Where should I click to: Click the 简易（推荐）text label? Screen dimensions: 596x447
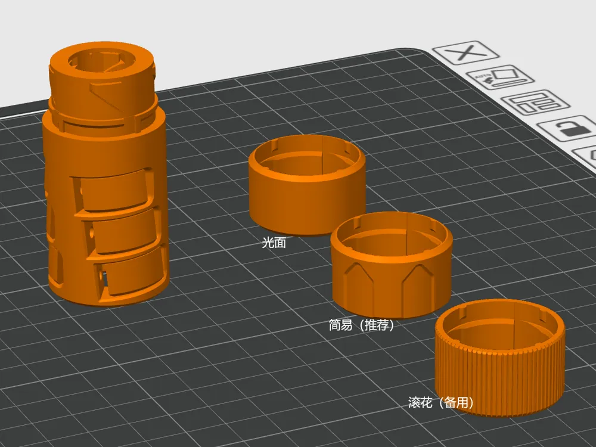(x=361, y=325)
